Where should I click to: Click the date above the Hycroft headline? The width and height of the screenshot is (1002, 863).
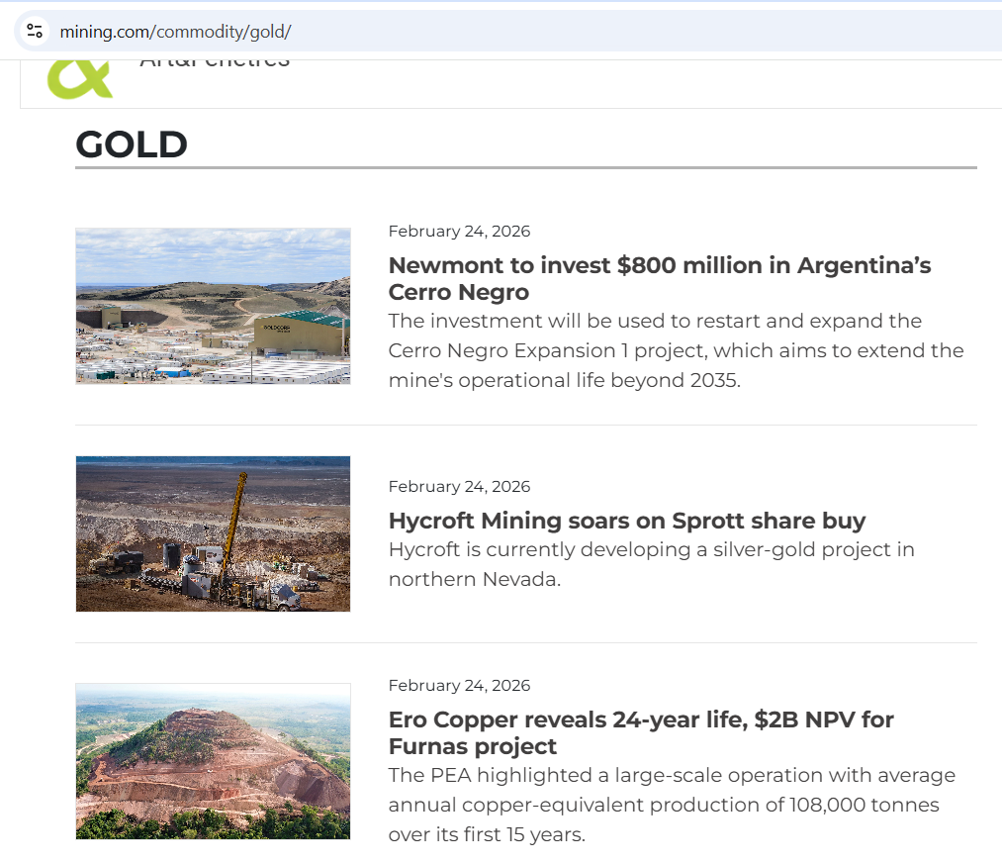click(x=459, y=487)
